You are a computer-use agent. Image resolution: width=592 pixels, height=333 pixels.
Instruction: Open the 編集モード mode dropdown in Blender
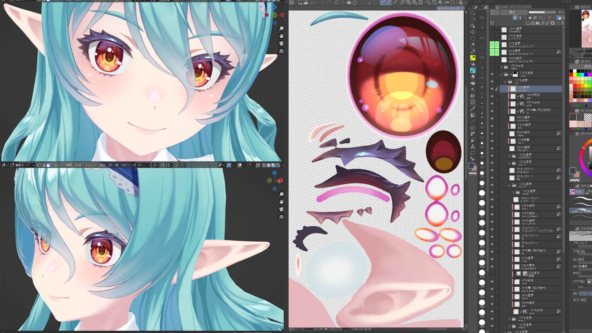(x=23, y=165)
